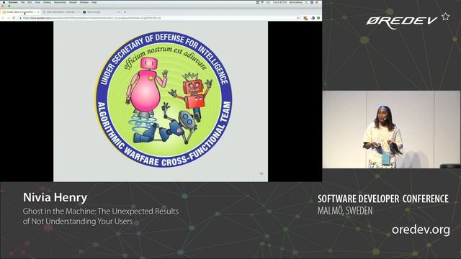Open the File menu

click(x=22, y=2)
